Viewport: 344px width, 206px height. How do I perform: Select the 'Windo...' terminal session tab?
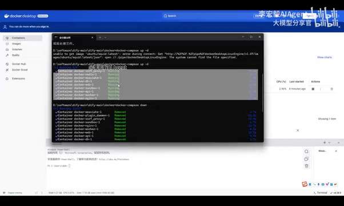pyautogui.click(x=322, y=151)
